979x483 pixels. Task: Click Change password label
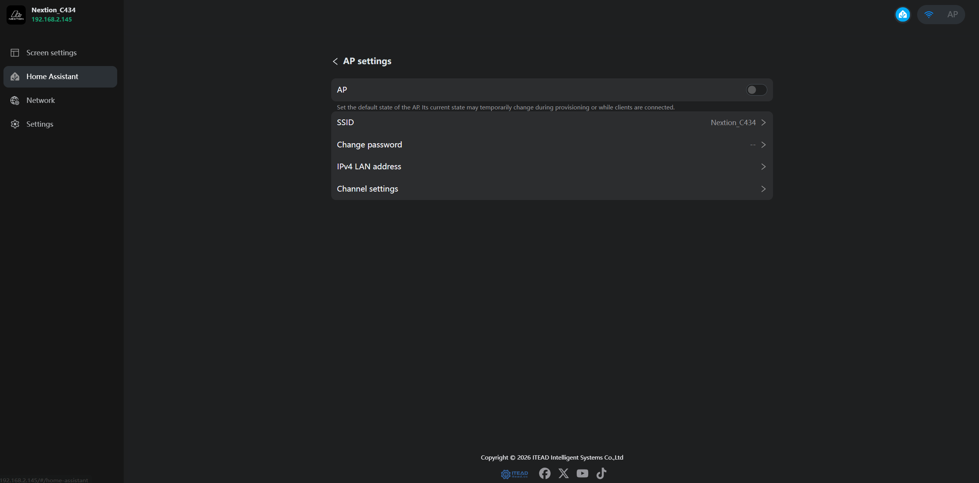click(369, 145)
